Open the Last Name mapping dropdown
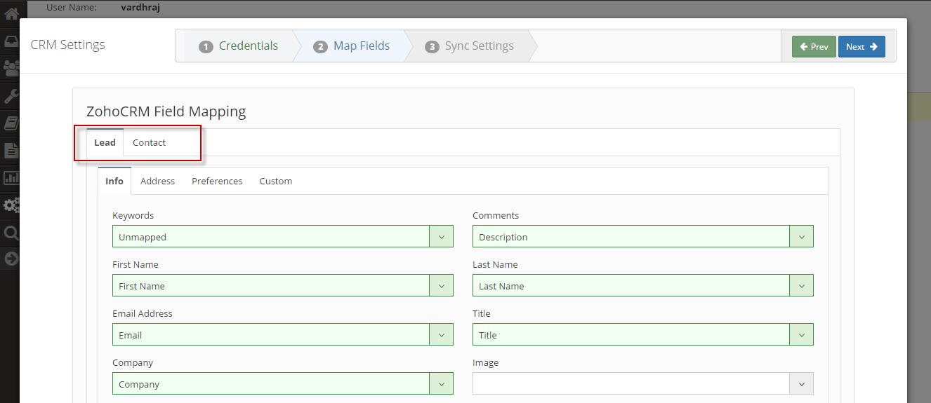Image resolution: width=931 pixels, height=403 pixels. point(643,286)
